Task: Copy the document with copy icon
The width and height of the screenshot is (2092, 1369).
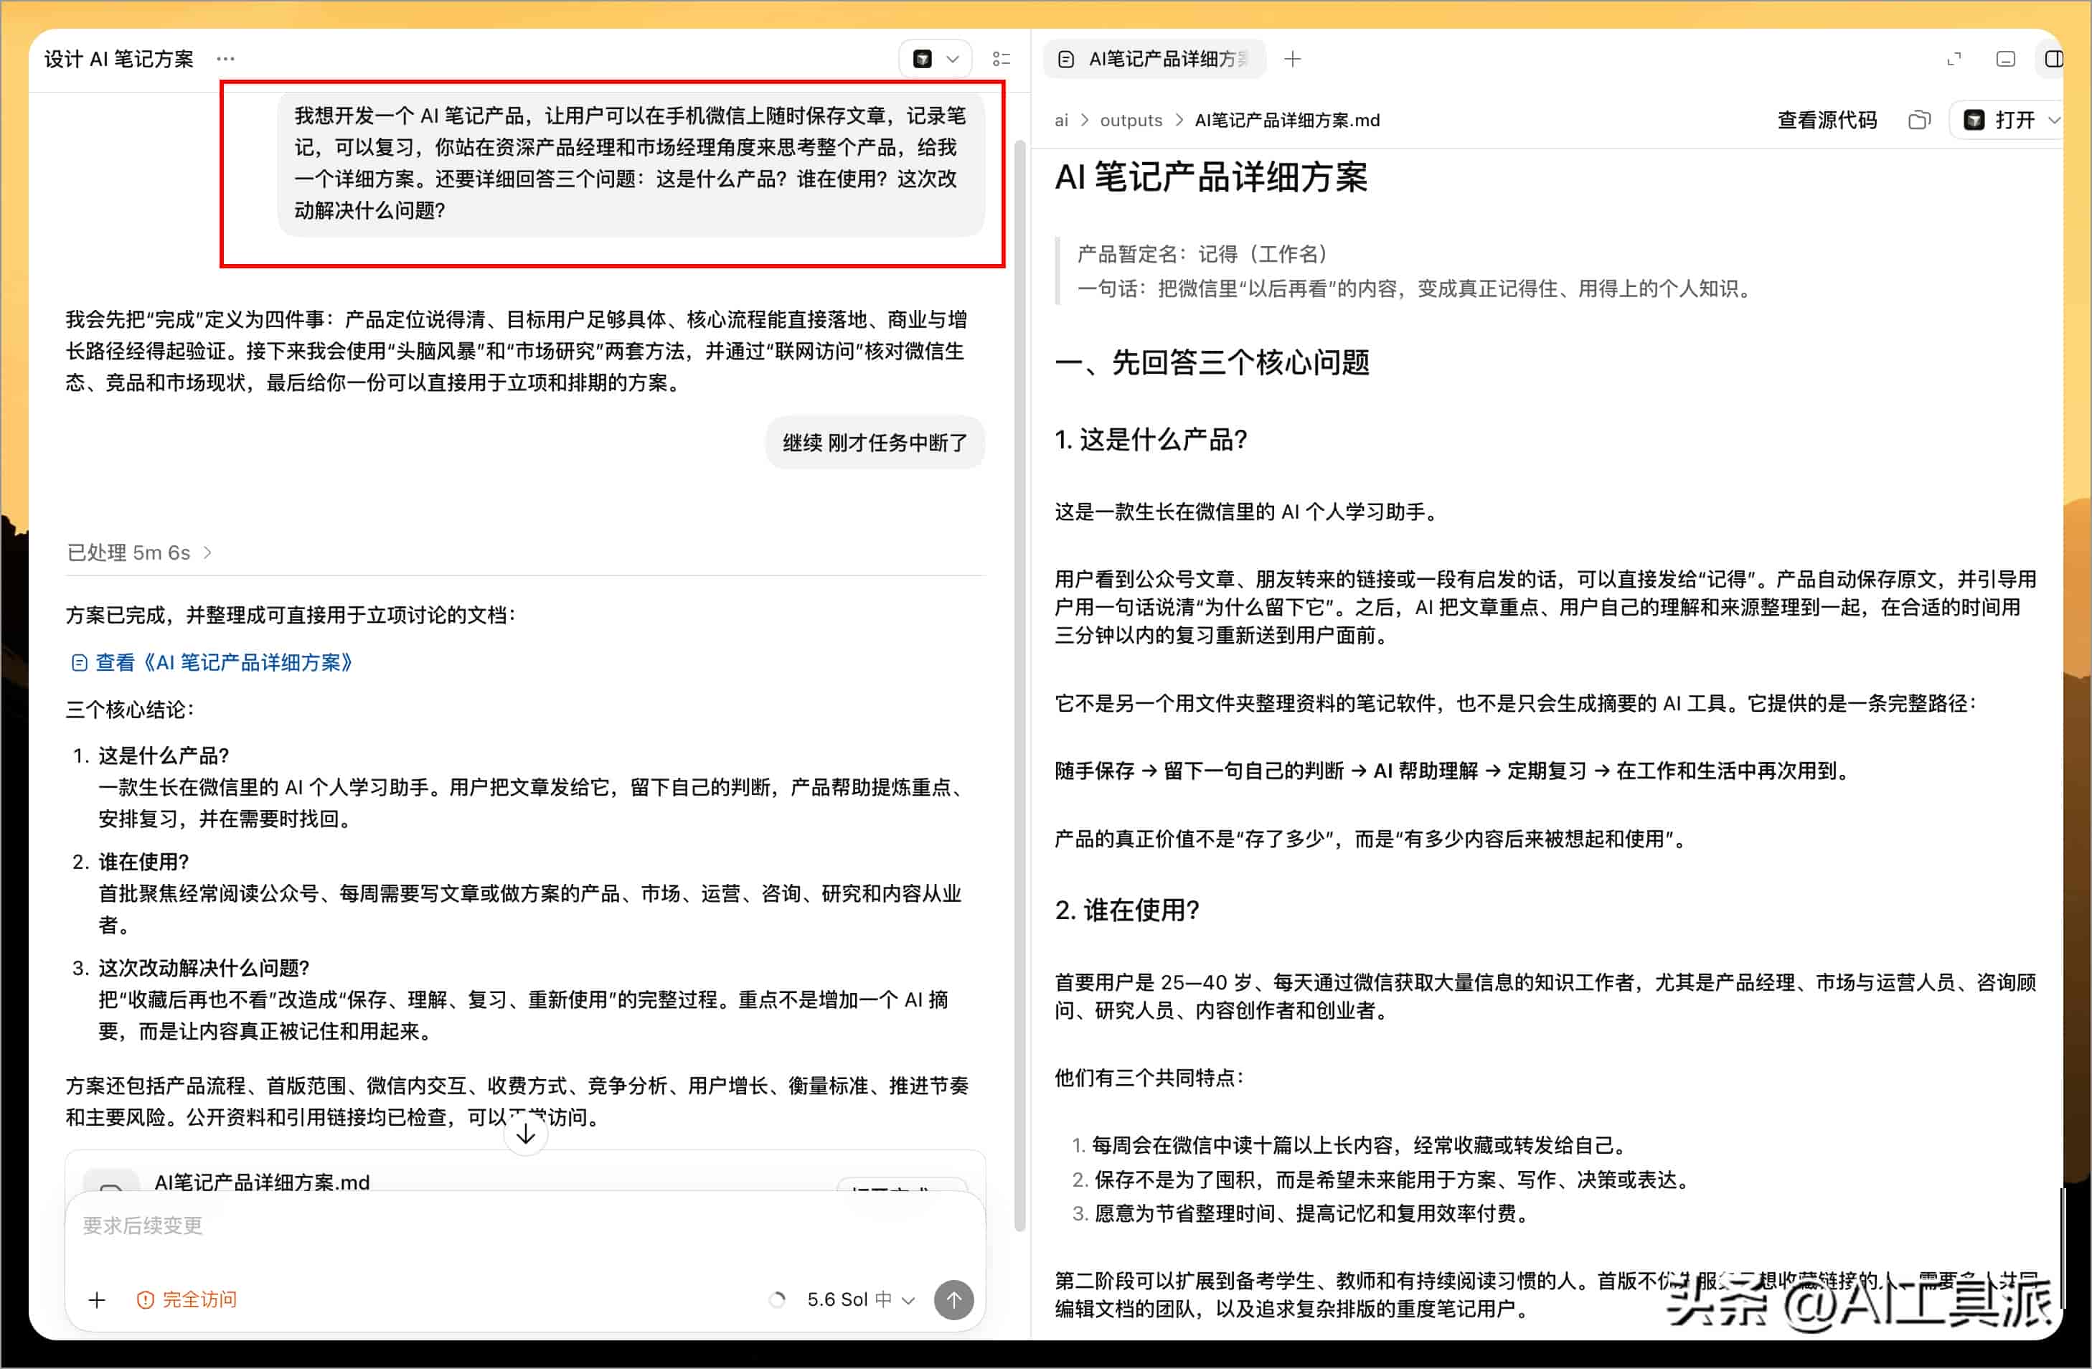Action: [1920, 121]
